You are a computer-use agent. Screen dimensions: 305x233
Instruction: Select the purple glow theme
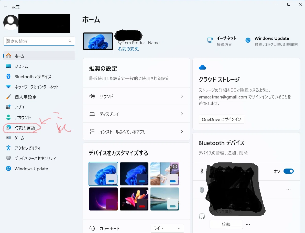pyautogui.click(x=103, y=199)
